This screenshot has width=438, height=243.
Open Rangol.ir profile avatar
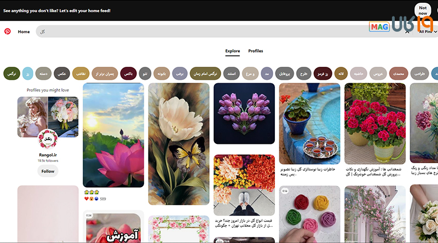point(48,140)
